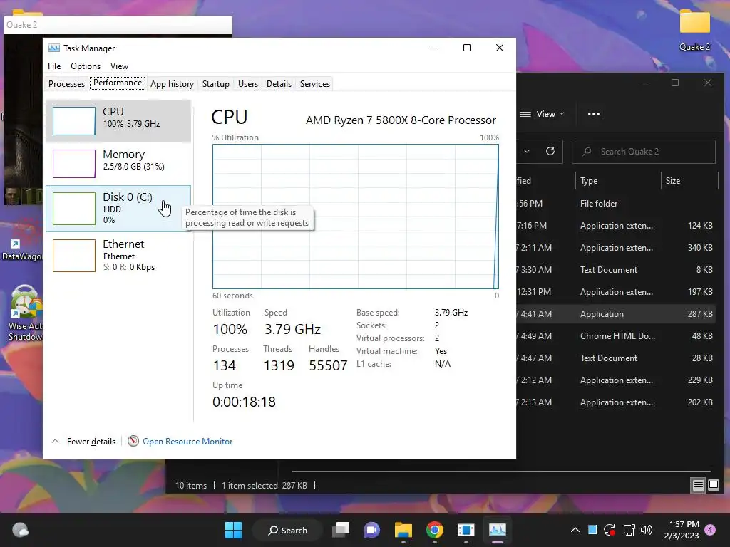Select the 287 KB Application row
This screenshot has height=547, width=730.
click(617, 314)
